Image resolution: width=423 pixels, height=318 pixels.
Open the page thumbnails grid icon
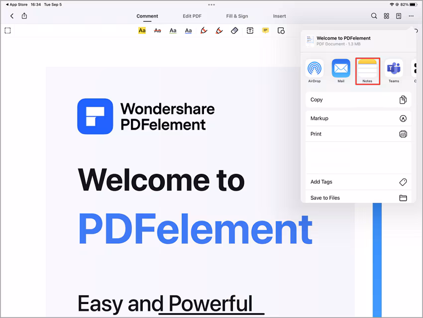tap(386, 16)
